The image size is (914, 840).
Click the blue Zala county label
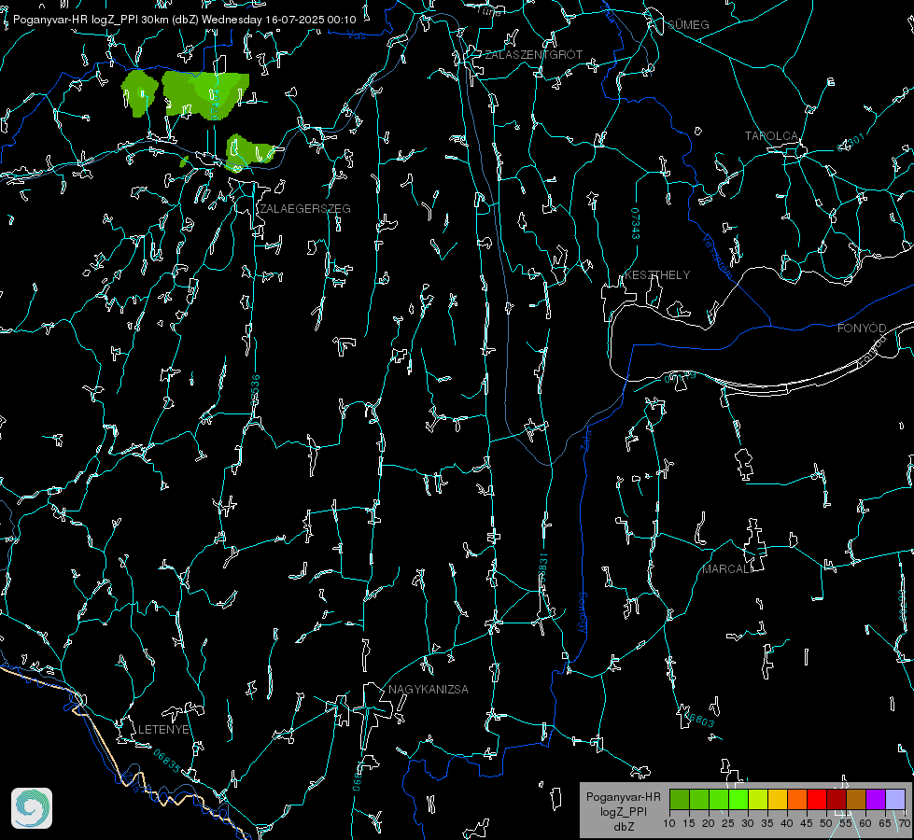tap(585, 439)
